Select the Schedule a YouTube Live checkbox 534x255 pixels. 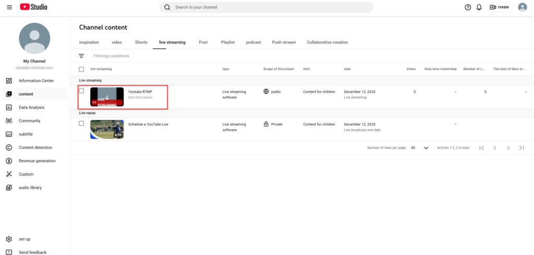(81, 124)
